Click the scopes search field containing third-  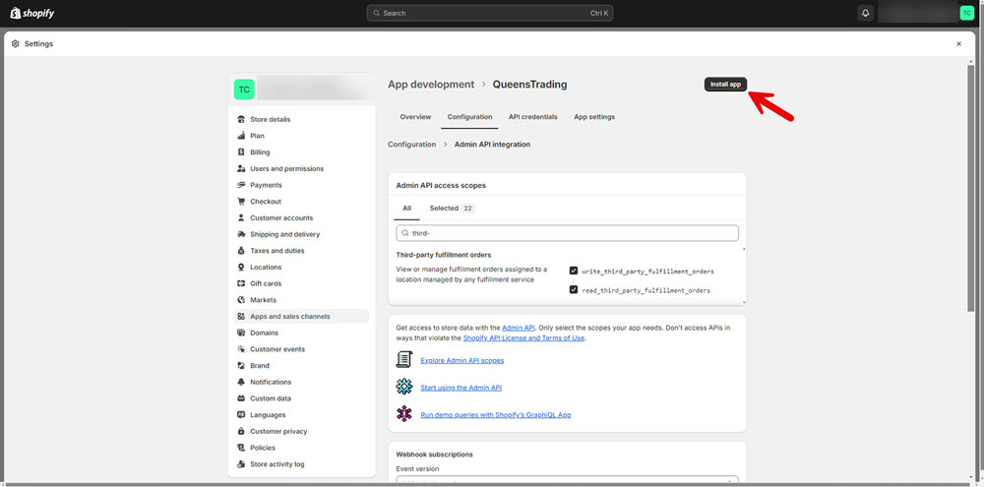tap(568, 233)
